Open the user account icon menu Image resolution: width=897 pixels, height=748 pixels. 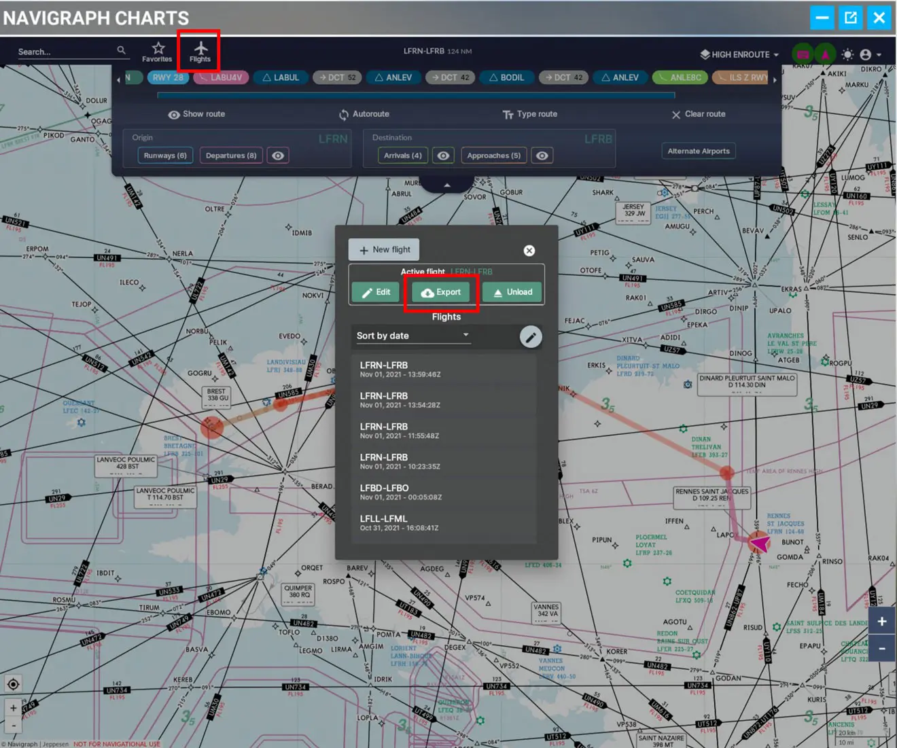[865, 54]
